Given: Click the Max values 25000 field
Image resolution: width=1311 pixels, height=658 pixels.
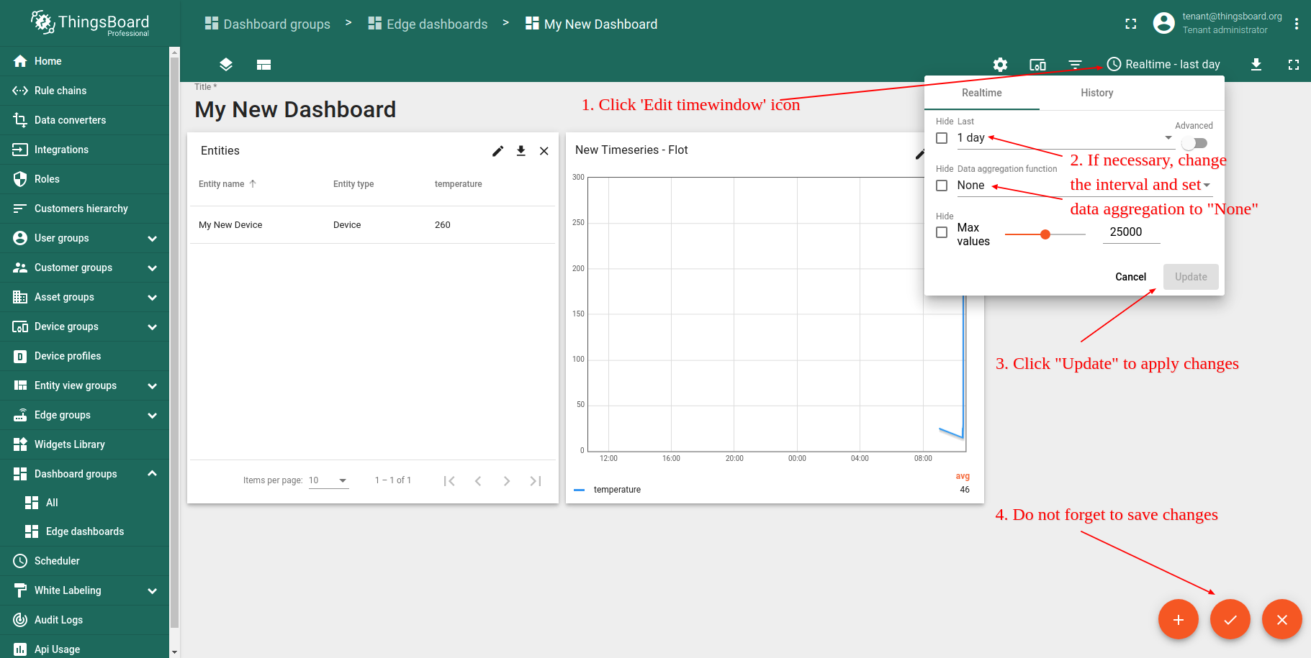Looking at the screenshot, I should [1131, 232].
